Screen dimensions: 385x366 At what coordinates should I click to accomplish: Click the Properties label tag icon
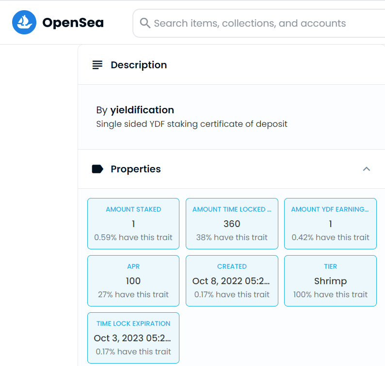point(97,169)
